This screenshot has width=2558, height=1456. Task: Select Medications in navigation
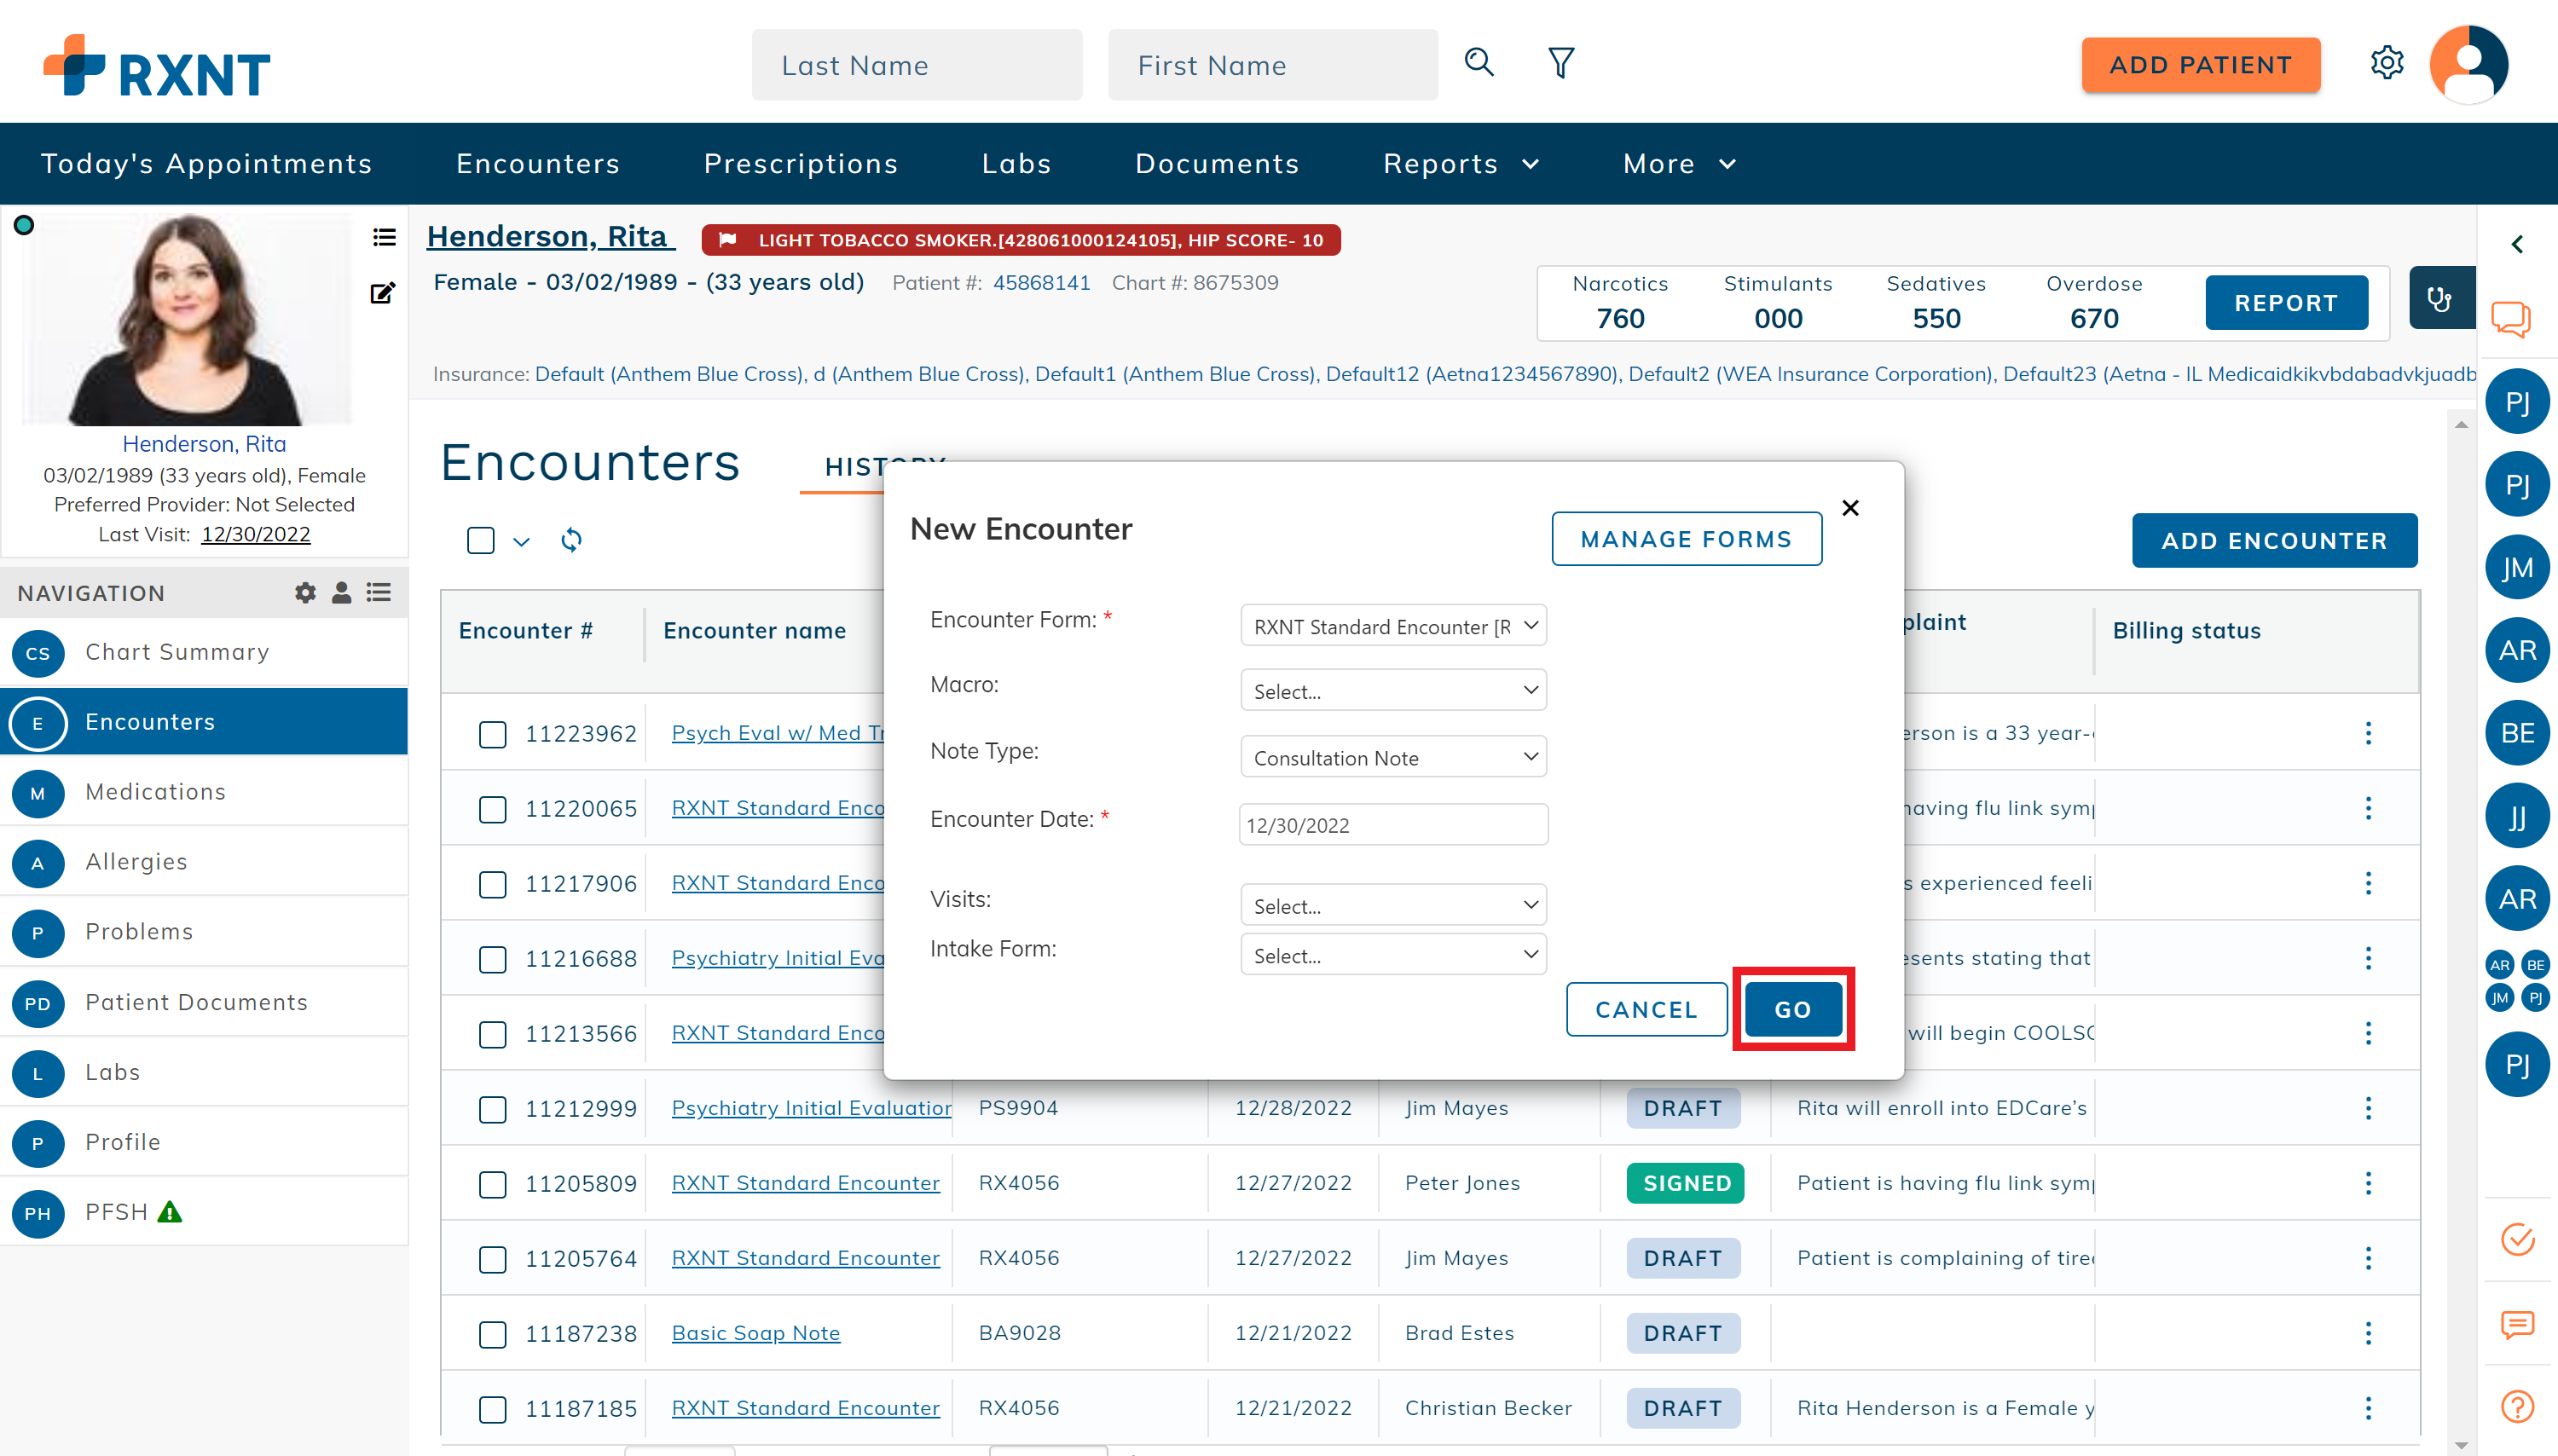point(204,792)
